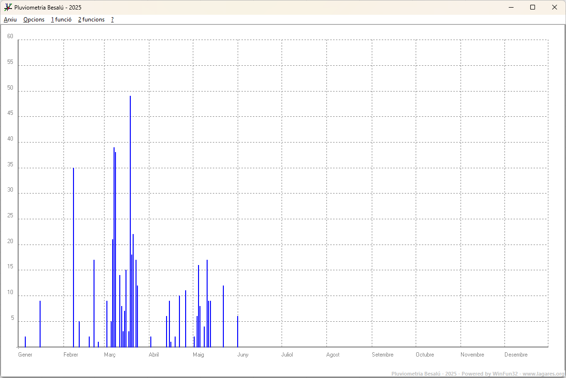Click the 30 value on the vertical axis
566x378 pixels.
point(10,190)
